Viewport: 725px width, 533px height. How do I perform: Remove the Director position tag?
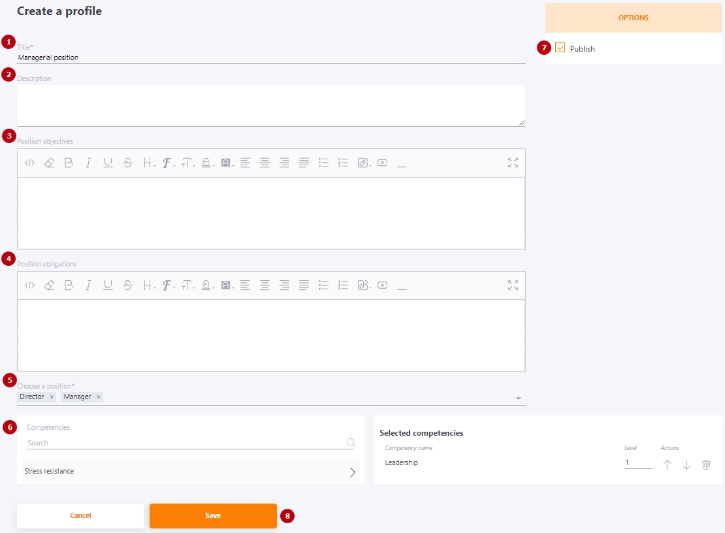point(52,396)
